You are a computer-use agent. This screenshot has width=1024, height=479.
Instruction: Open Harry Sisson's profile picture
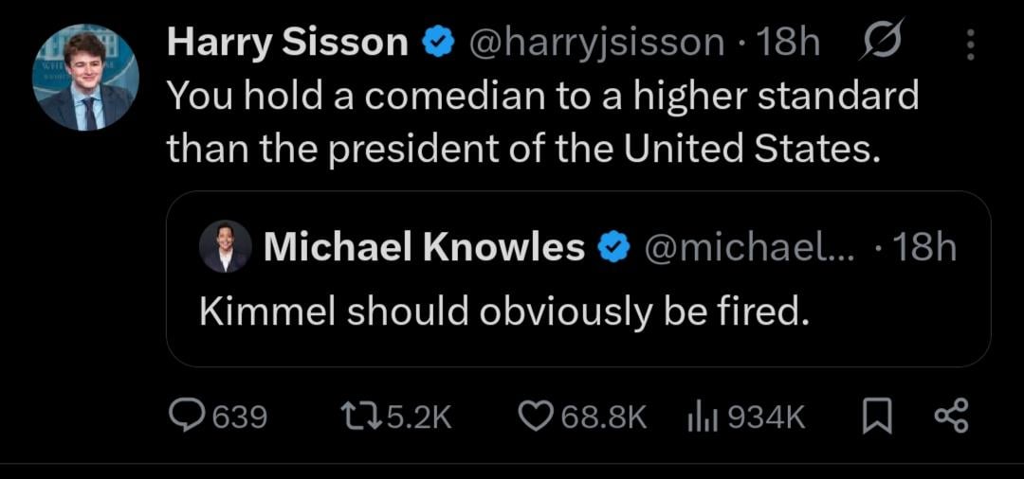coord(86,78)
